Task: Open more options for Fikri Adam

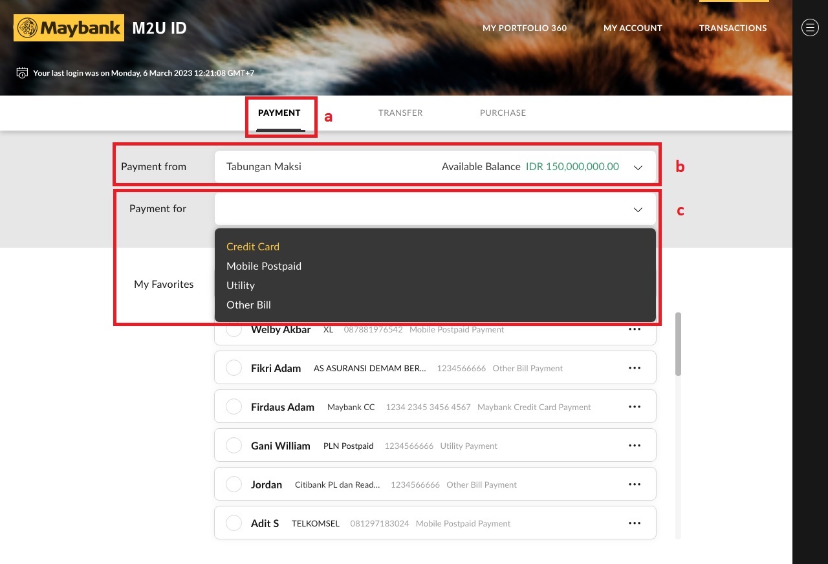Action: [x=634, y=368]
